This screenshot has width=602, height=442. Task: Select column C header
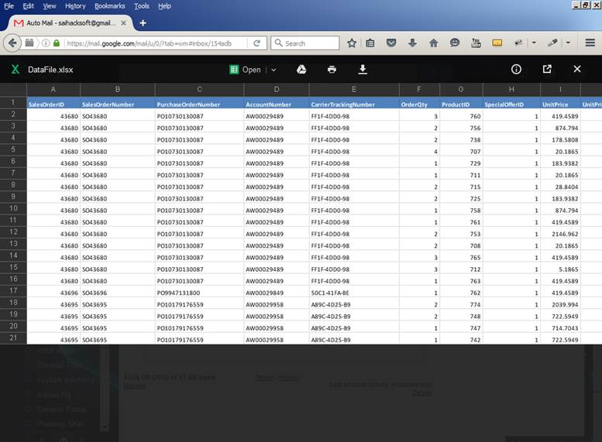pyautogui.click(x=199, y=89)
